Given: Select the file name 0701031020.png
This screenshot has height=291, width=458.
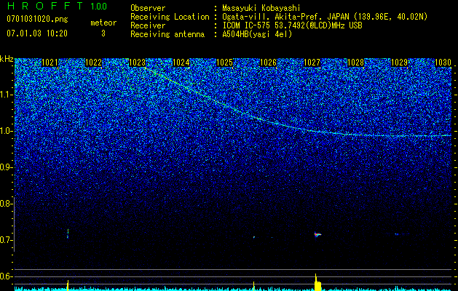Looking at the screenshot, I should (x=37, y=19).
